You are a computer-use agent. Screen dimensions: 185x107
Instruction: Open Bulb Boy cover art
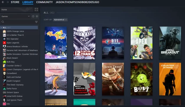tap(141, 79)
